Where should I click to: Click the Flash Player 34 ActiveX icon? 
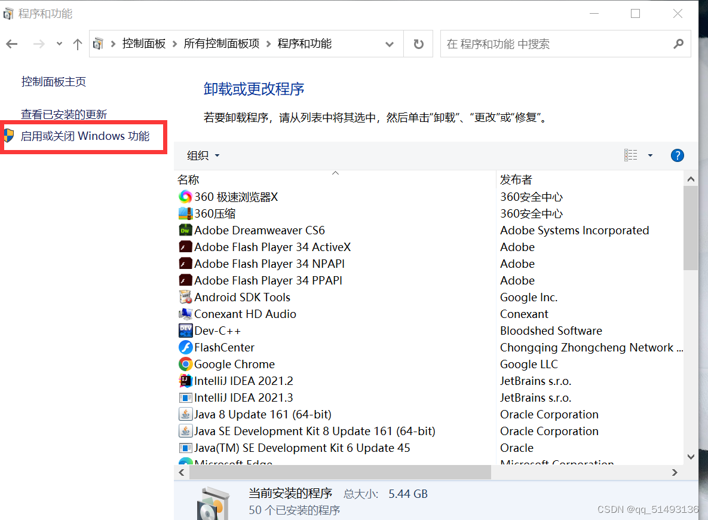pyautogui.click(x=185, y=247)
